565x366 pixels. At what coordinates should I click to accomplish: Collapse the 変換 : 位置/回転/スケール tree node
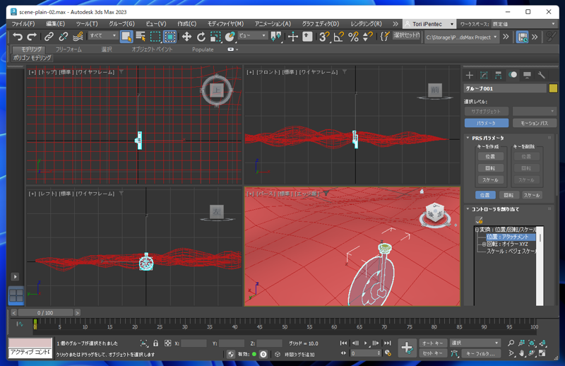477,230
